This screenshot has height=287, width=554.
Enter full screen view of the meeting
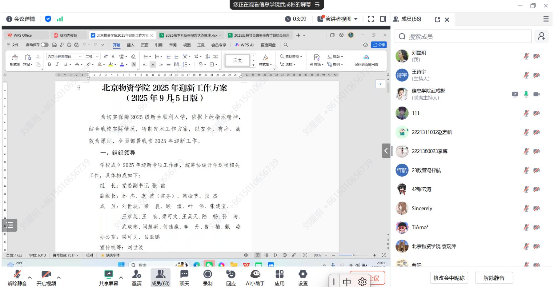[371, 19]
